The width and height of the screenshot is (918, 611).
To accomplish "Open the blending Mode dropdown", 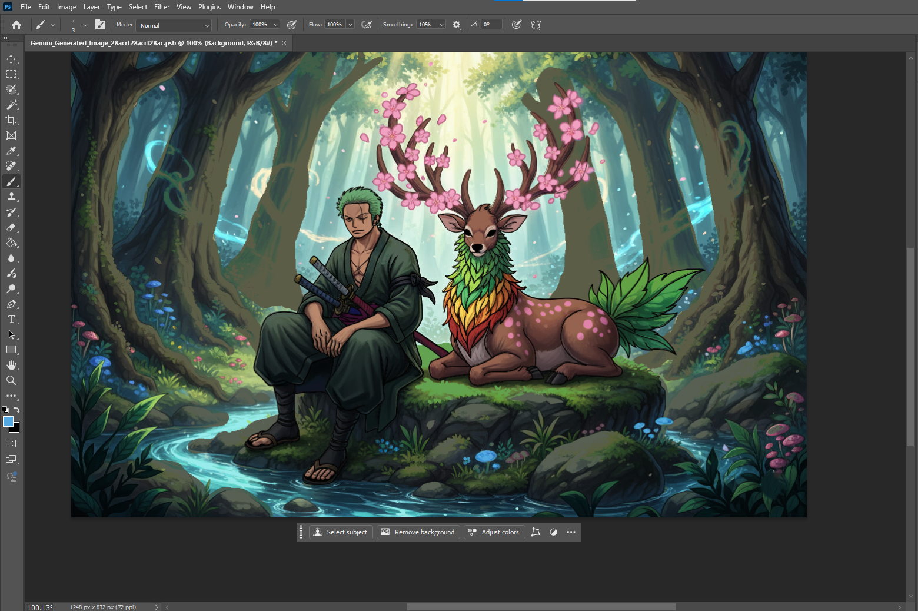I will click(174, 25).
